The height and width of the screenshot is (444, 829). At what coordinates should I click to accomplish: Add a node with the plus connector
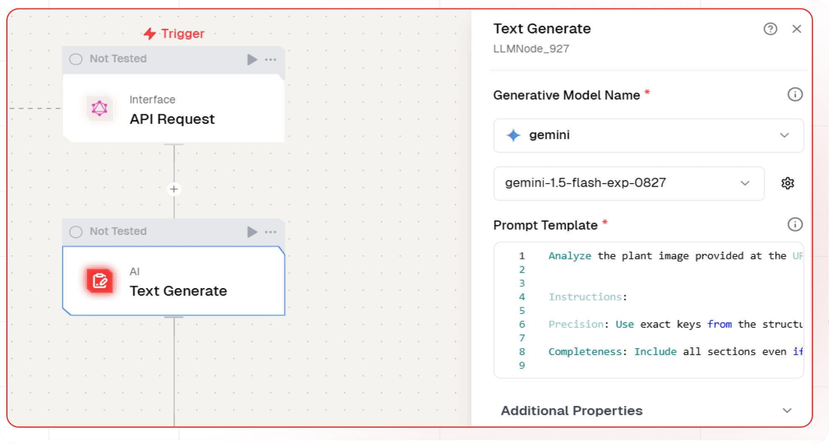[x=174, y=189]
